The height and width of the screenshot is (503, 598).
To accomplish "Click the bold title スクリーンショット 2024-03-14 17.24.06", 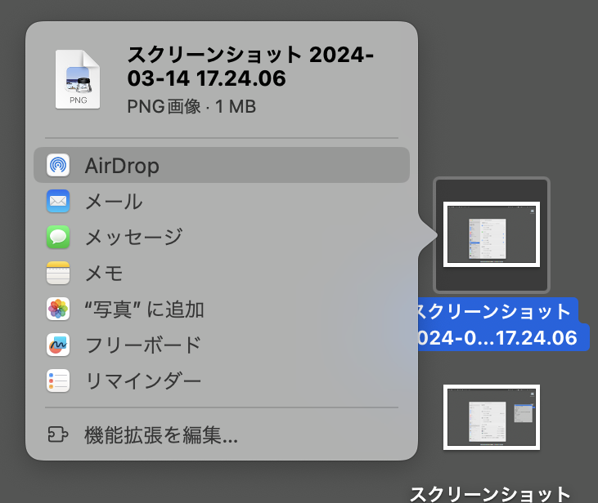I will (x=250, y=66).
